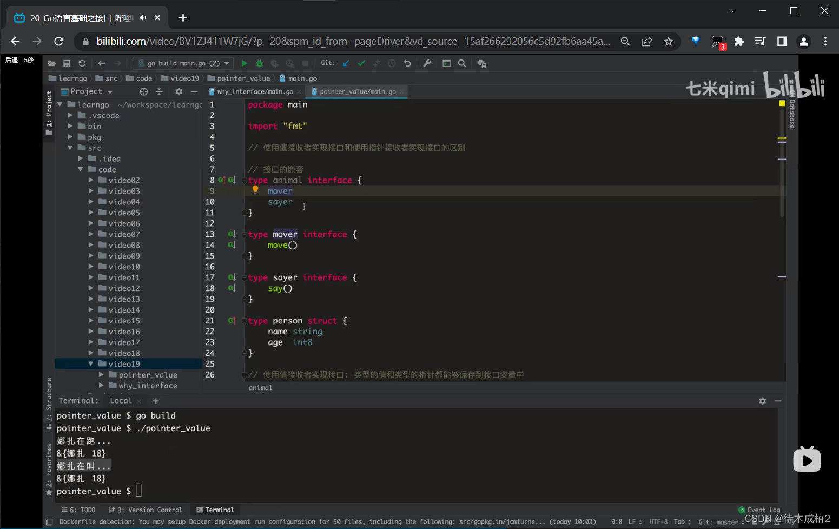839x529 pixels.
Task: Click the green Run button
Action: pos(244,63)
